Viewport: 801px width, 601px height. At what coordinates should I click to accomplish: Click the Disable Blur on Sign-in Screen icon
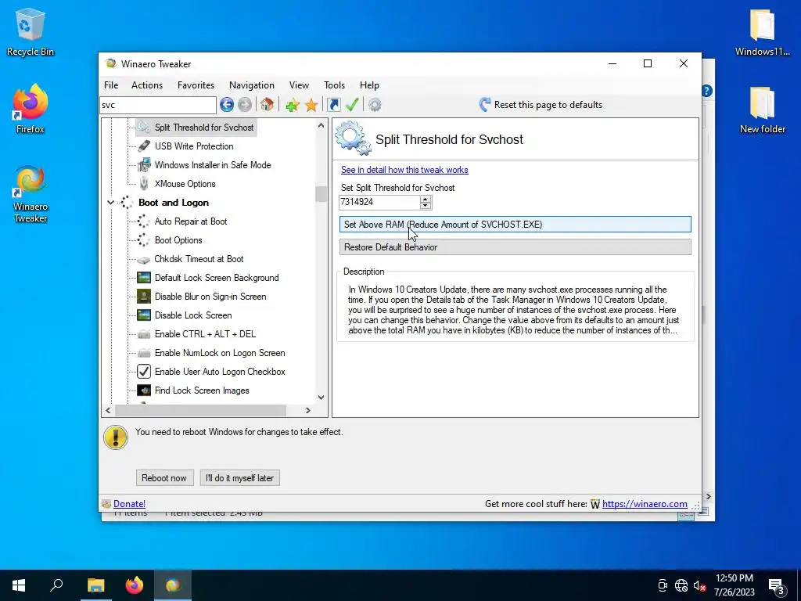[x=144, y=297]
